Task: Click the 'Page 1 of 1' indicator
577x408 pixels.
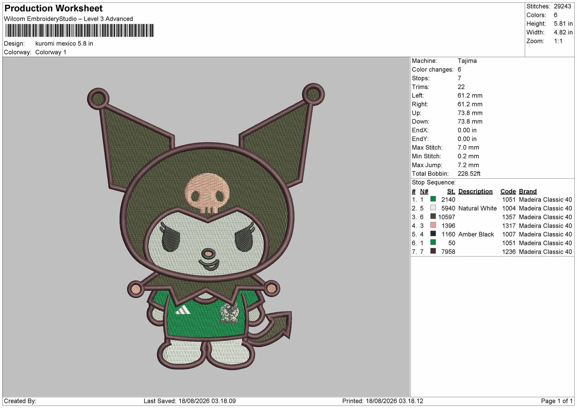Action: tap(557, 401)
